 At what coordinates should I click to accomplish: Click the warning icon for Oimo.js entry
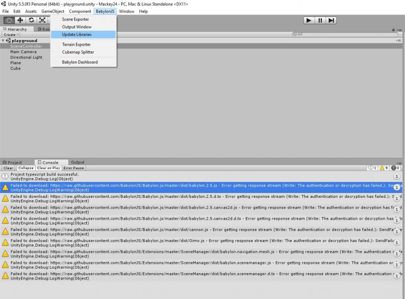click(x=5, y=243)
